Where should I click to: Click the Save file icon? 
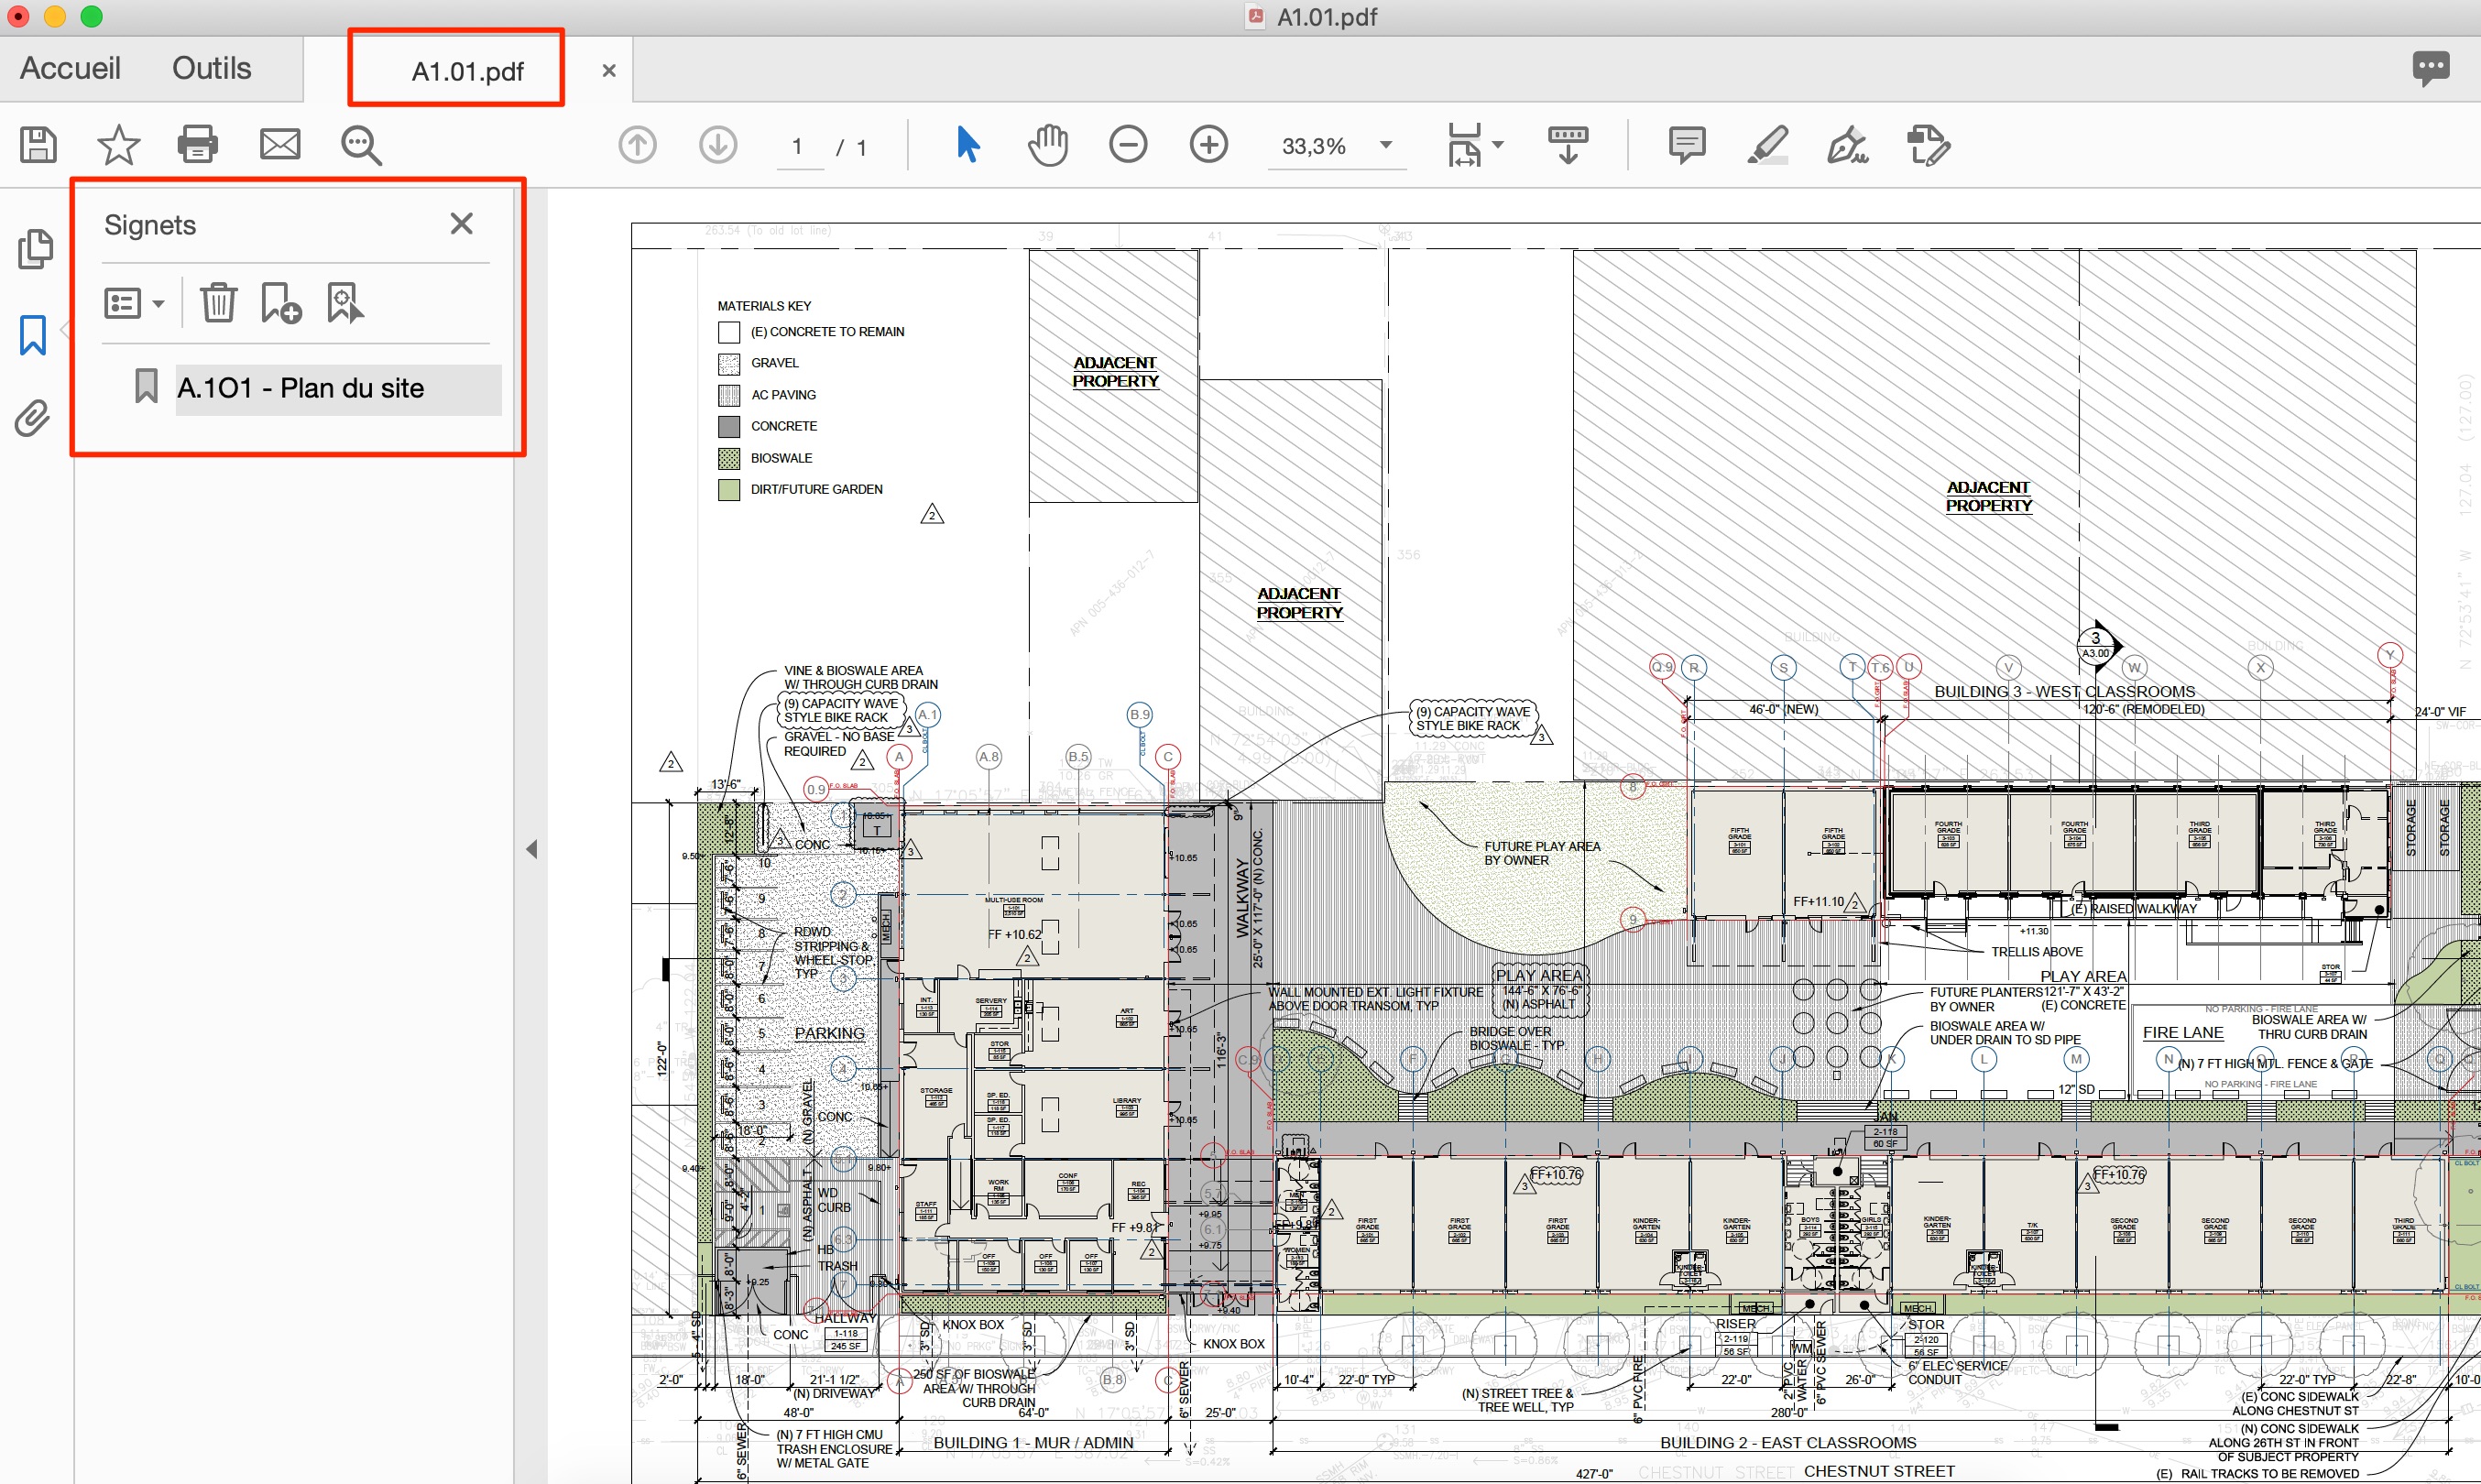38,145
